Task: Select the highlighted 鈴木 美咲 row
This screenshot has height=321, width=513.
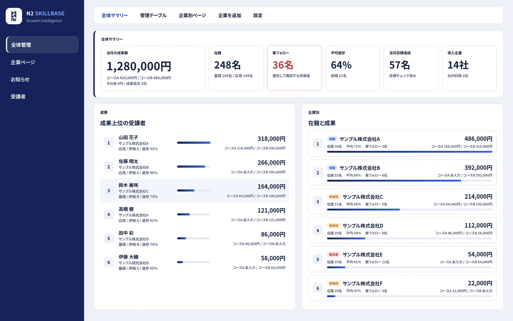Action: click(x=194, y=191)
